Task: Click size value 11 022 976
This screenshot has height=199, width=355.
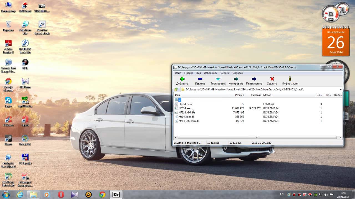Action: [x=238, y=108]
